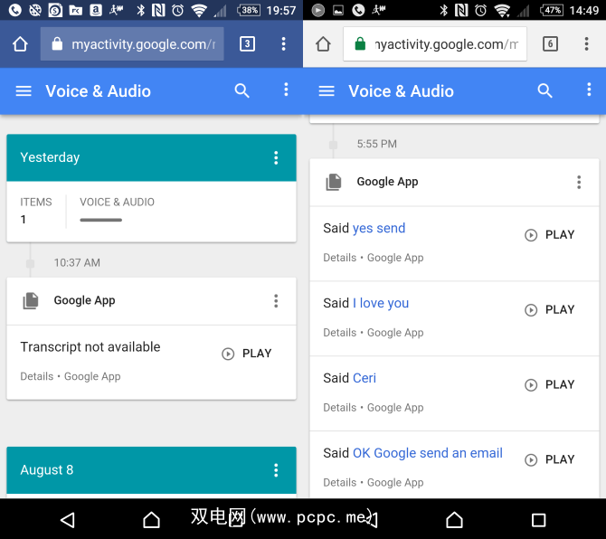Open tab switcher showing 3 tabs

[247, 43]
